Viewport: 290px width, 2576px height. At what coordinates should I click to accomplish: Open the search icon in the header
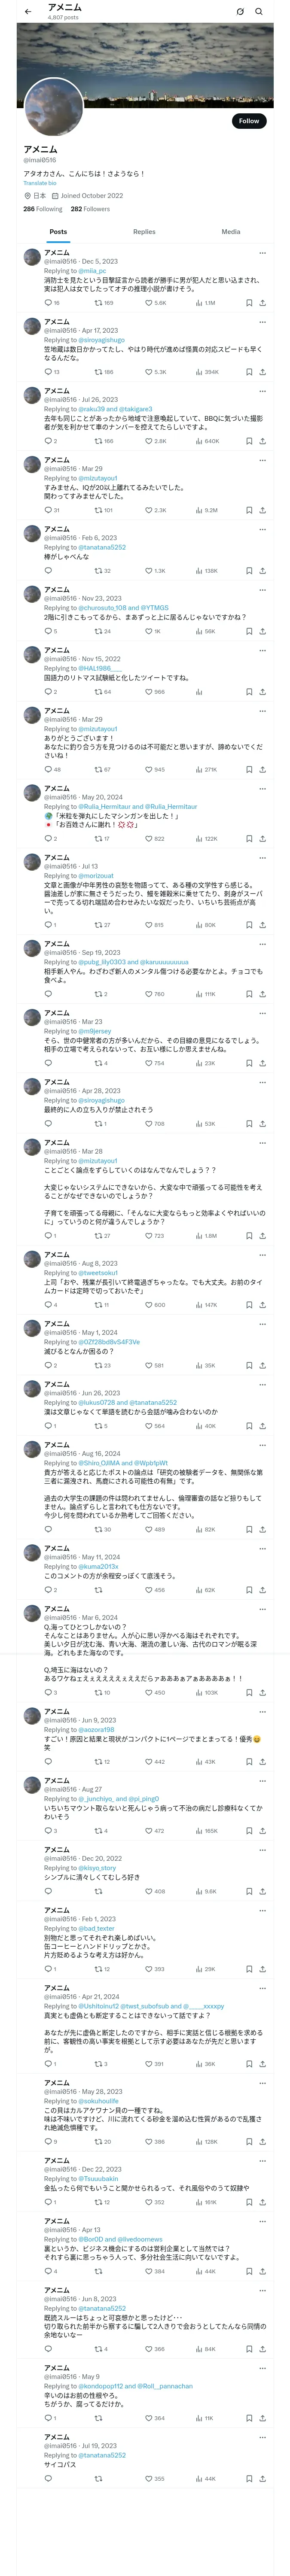[259, 11]
